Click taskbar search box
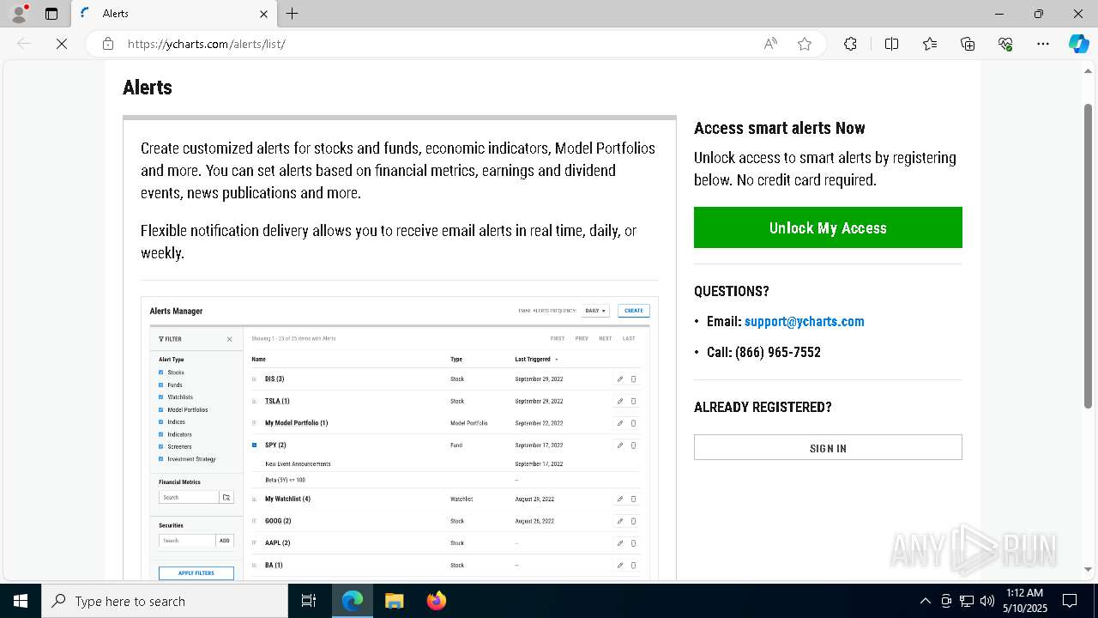 tap(165, 601)
